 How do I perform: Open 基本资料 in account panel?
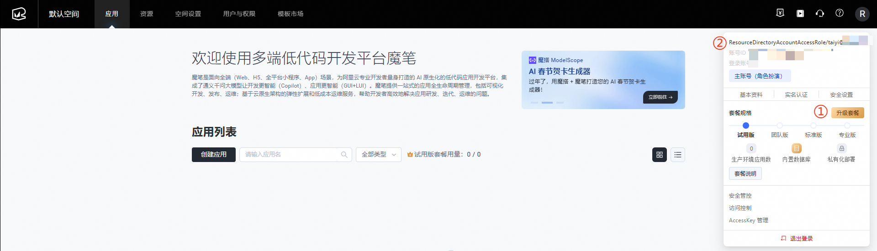751,95
